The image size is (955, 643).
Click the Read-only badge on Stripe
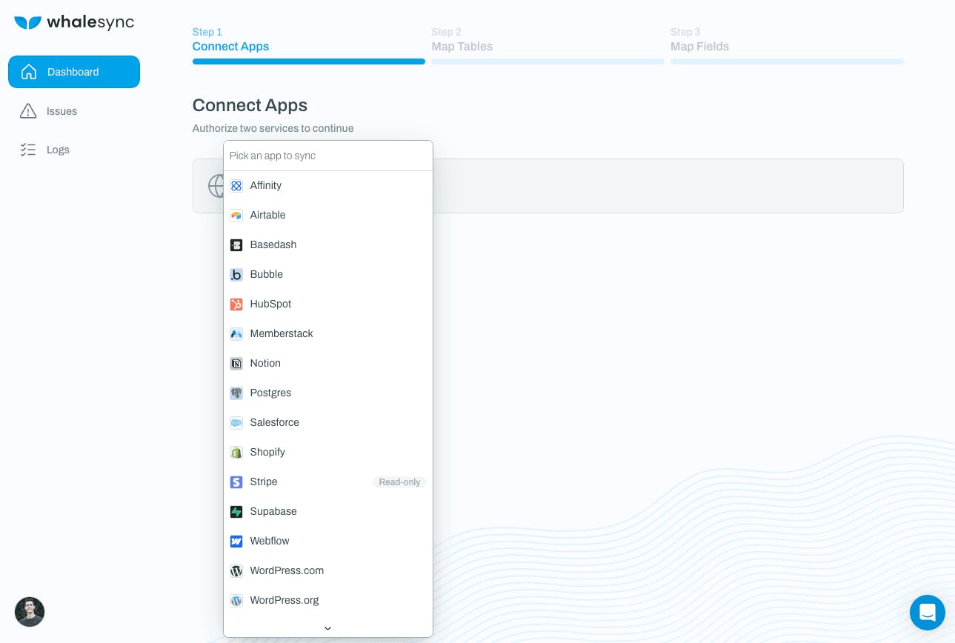point(399,482)
